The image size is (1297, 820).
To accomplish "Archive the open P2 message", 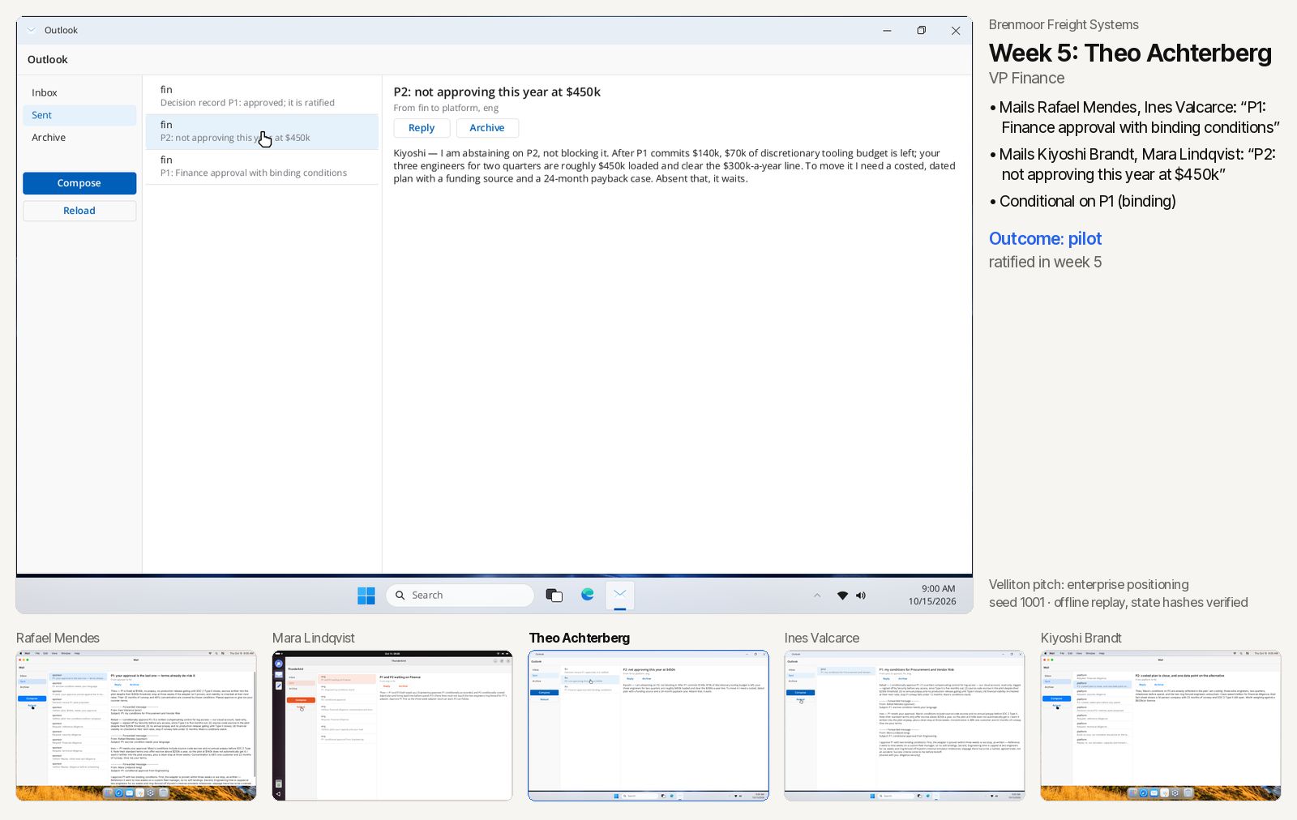I will [x=487, y=128].
